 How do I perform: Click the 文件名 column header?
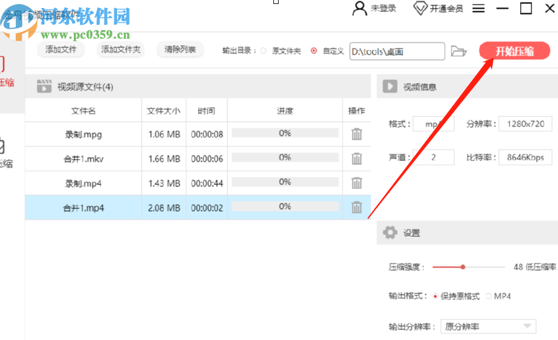pos(83,110)
